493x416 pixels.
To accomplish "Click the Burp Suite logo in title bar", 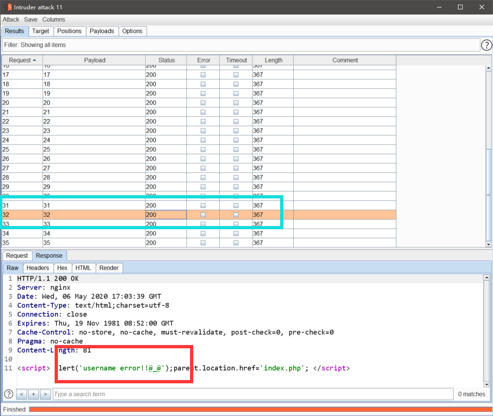I will (x=9, y=7).
